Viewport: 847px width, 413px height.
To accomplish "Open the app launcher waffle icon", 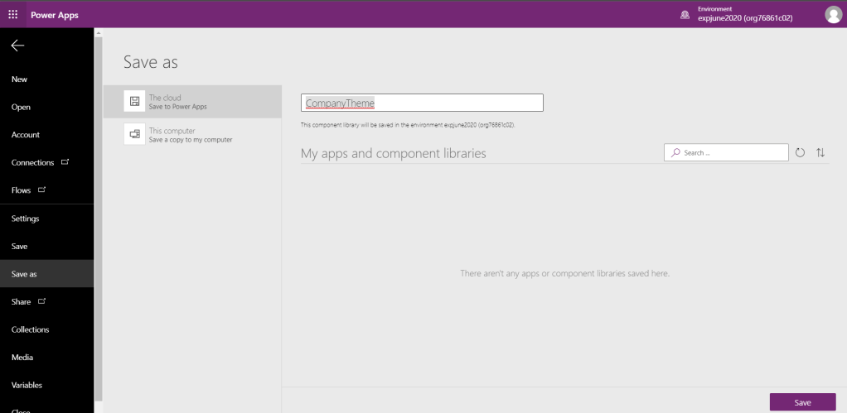I will (12, 14).
